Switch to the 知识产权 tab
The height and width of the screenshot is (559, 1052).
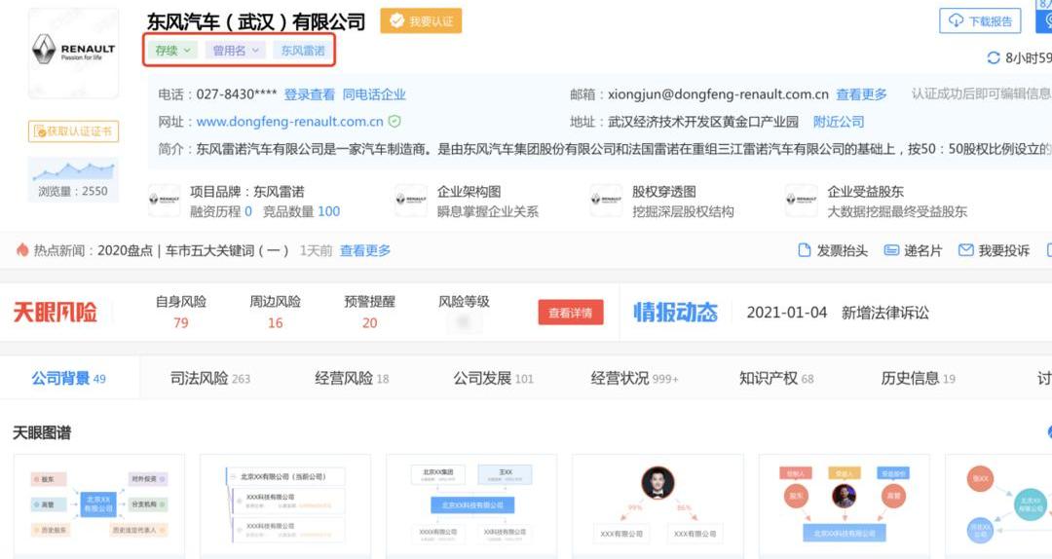pos(775,378)
